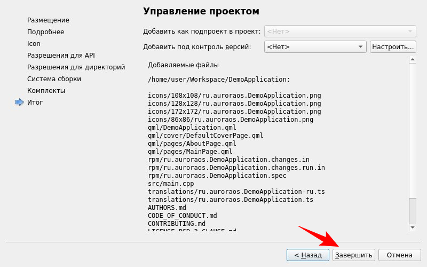This screenshot has width=427, height=267.
Task: Click the blue arrow current-step indicator
Action: coord(20,102)
